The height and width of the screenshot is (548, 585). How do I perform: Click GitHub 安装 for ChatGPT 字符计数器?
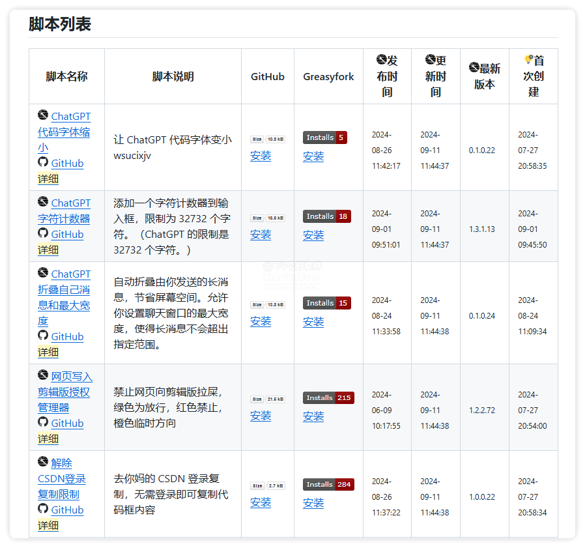click(x=261, y=235)
